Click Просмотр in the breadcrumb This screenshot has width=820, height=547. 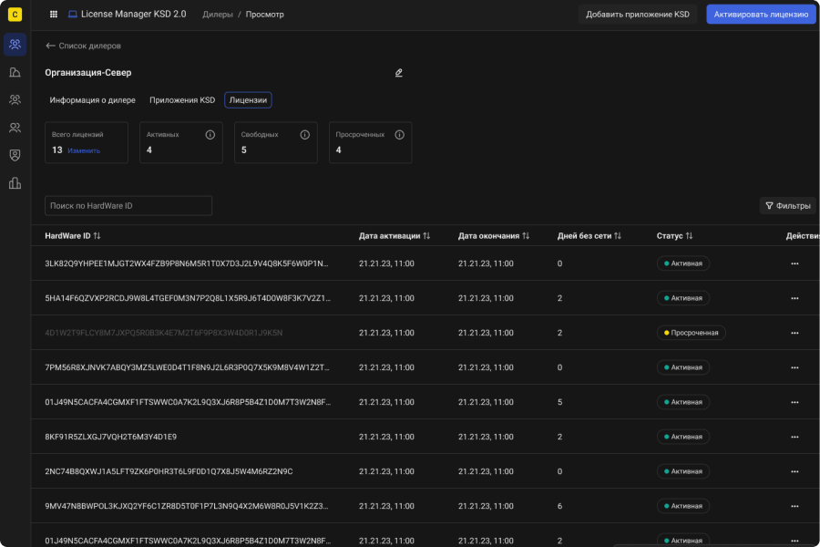(x=264, y=15)
